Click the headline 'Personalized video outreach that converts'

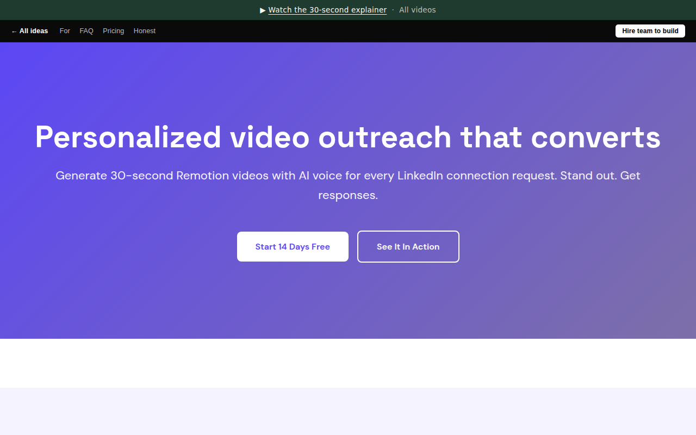click(x=348, y=137)
